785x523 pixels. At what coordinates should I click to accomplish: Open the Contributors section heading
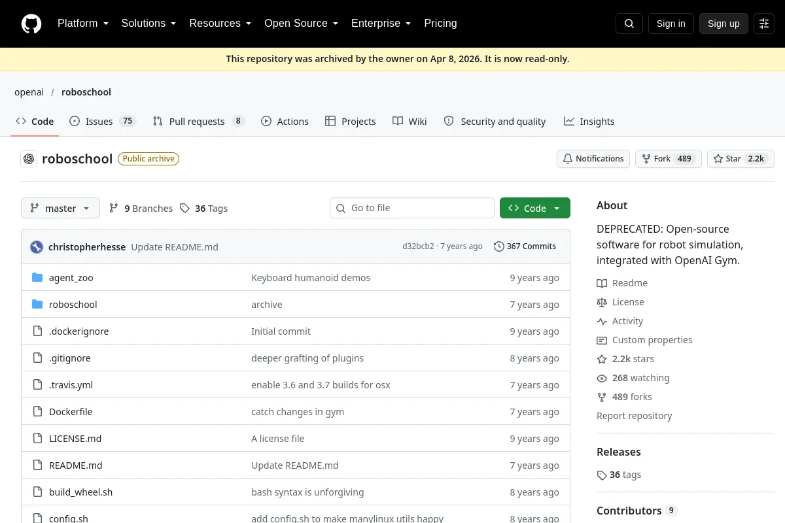pos(629,511)
